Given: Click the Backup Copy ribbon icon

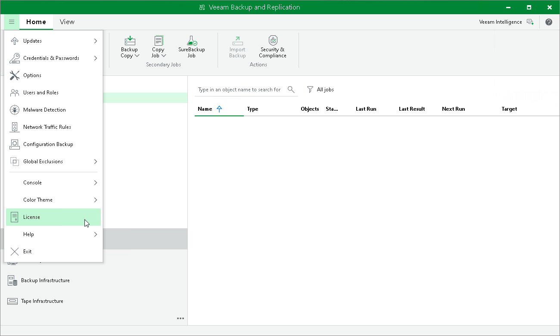Looking at the screenshot, I should pos(130,41).
